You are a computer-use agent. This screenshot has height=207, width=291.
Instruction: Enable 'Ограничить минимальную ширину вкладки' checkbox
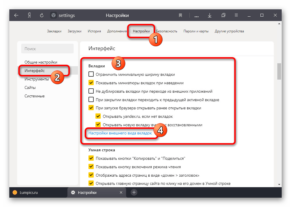(91, 74)
